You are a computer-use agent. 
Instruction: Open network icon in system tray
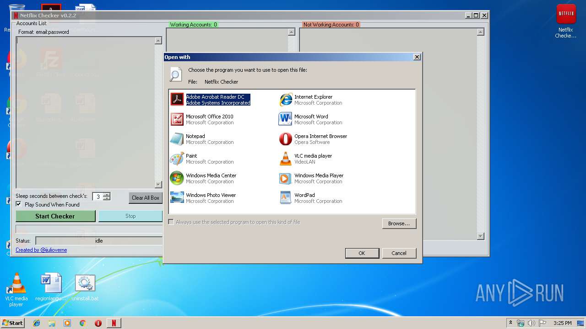(x=521, y=323)
